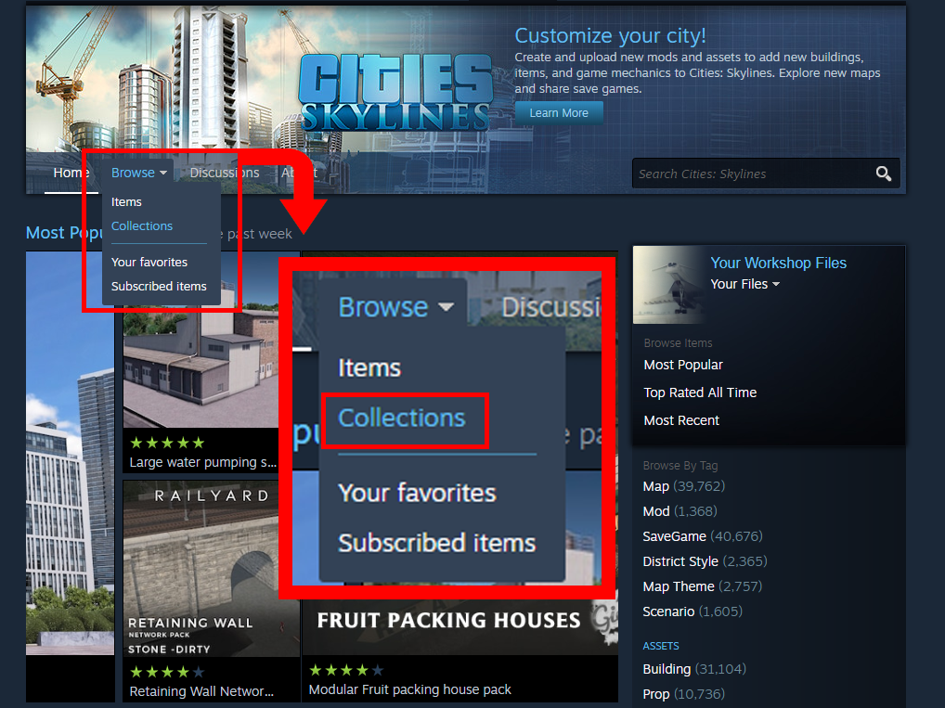
Task: Click the Learn More button
Action: [559, 112]
